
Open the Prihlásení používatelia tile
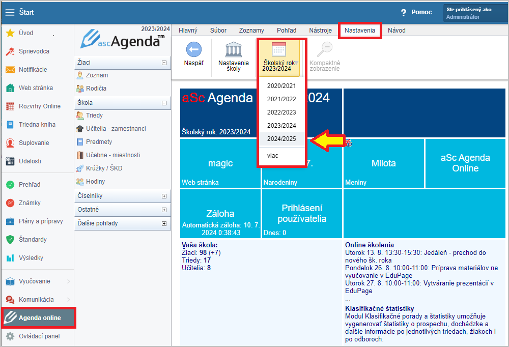point(302,214)
